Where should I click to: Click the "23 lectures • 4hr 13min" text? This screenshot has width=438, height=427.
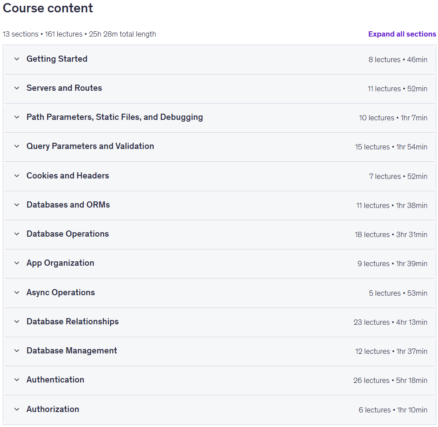tap(390, 322)
